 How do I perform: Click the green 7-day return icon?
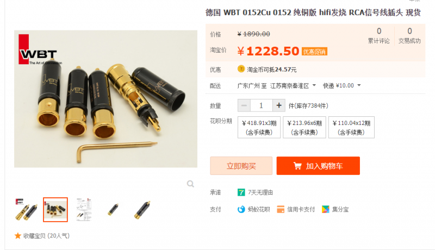pos(241,192)
